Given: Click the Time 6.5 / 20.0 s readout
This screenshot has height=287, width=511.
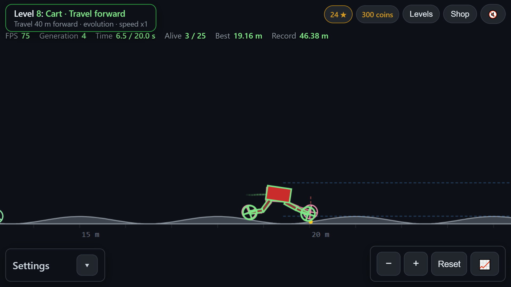Looking at the screenshot, I should 125,36.
